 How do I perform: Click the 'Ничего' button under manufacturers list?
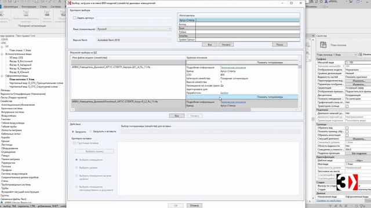pyautogui.click(x=226, y=44)
